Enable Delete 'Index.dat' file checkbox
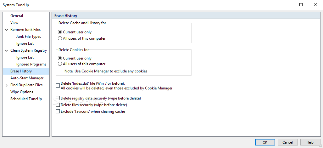323x148 pixels. coord(58,86)
